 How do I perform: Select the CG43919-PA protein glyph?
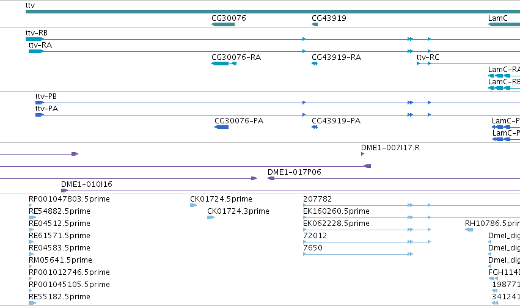pos(315,127)
